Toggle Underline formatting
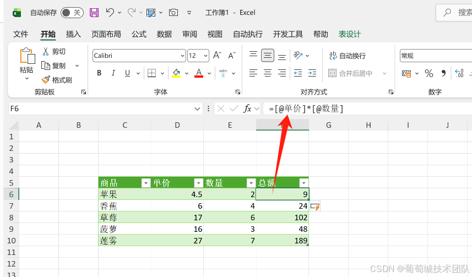This screenshot has width=472, height=277. click(127, 73)
